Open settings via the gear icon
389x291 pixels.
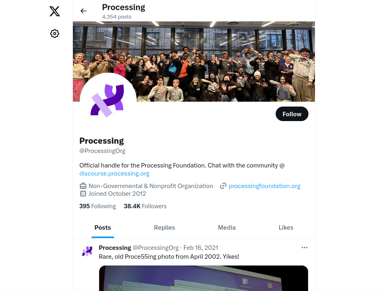[x=55, y=33]
